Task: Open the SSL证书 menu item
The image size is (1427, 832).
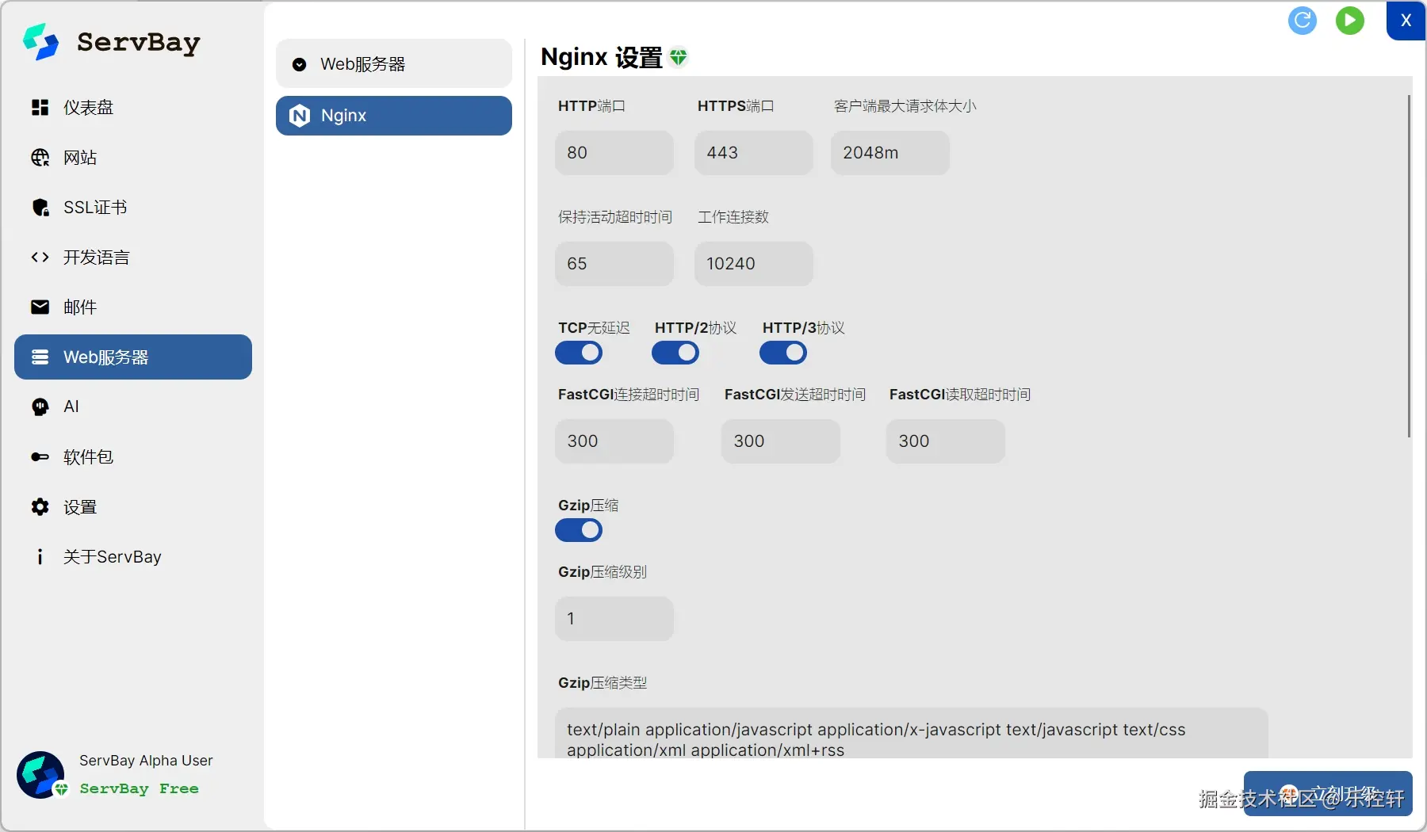Action: tap(133, 208)
